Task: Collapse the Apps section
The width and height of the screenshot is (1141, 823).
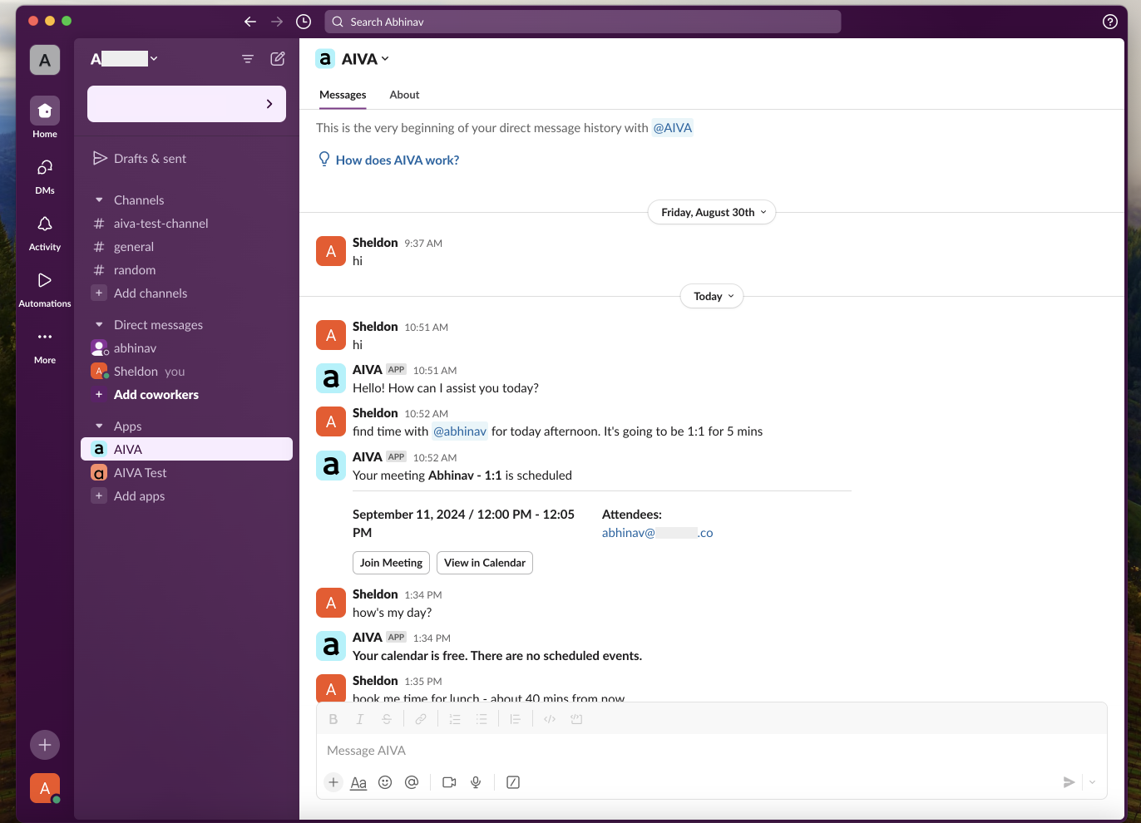Action: pos(99,426)
